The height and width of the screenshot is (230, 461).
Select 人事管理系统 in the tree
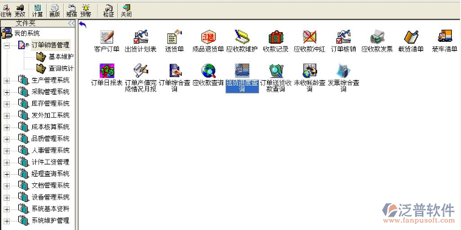pyautogui.click(x=50, y=151)
